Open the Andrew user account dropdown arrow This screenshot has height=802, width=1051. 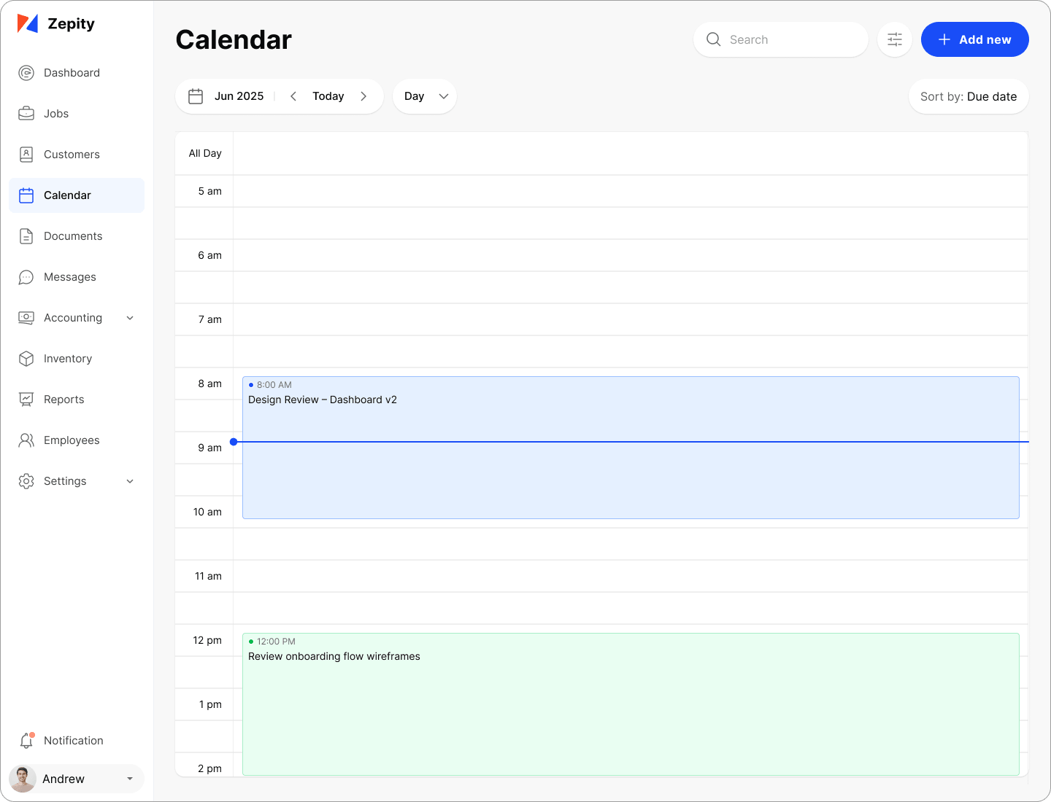coord(130,779)
